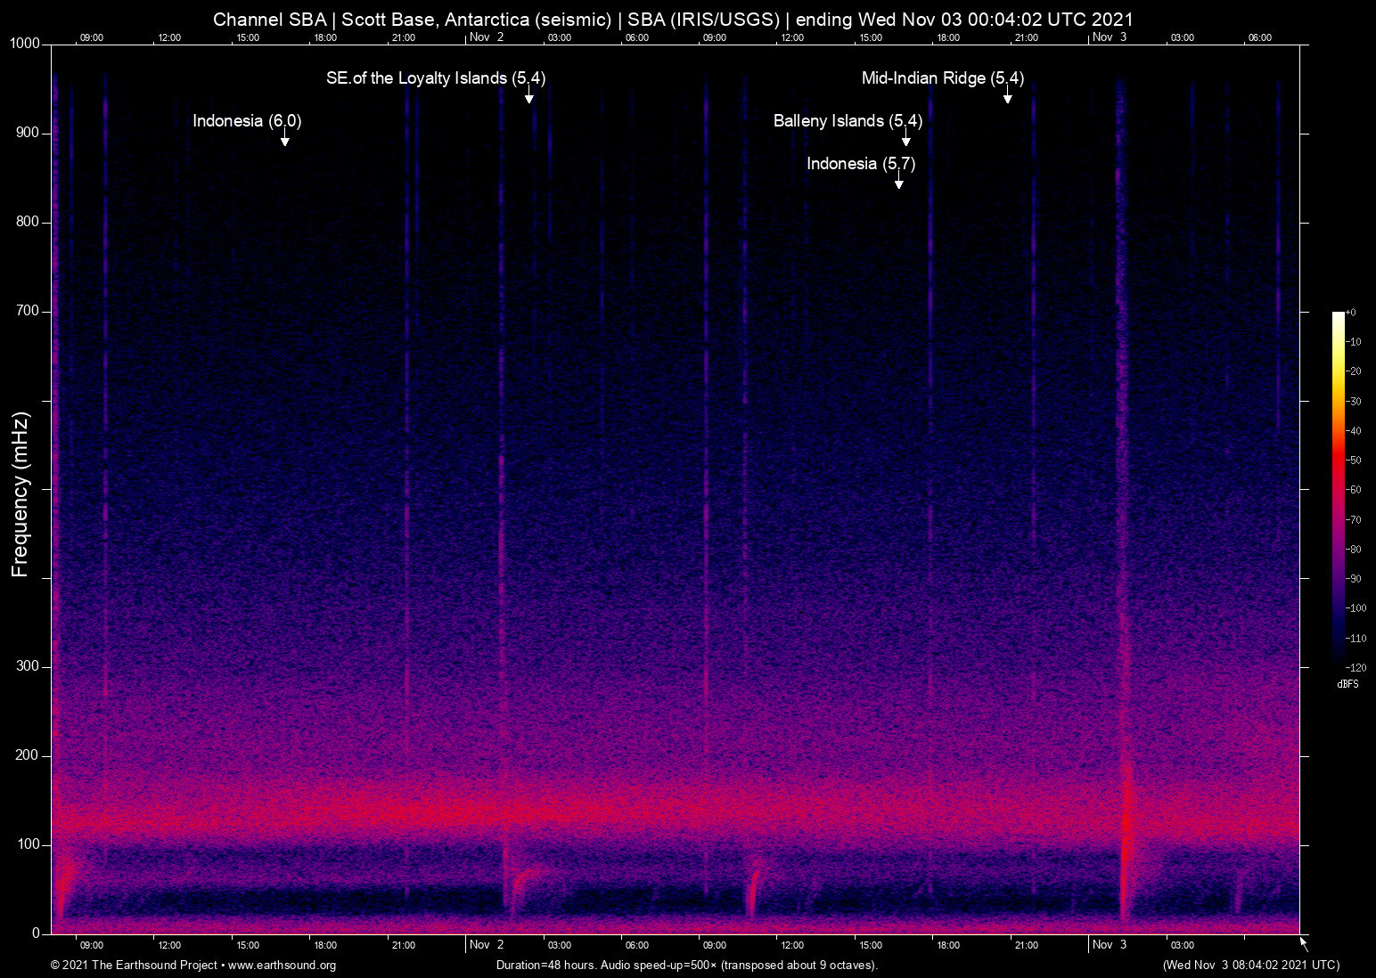Click the 700 tick label on the frequency axis
The image size is (1376, 978).
coord(28,311)
